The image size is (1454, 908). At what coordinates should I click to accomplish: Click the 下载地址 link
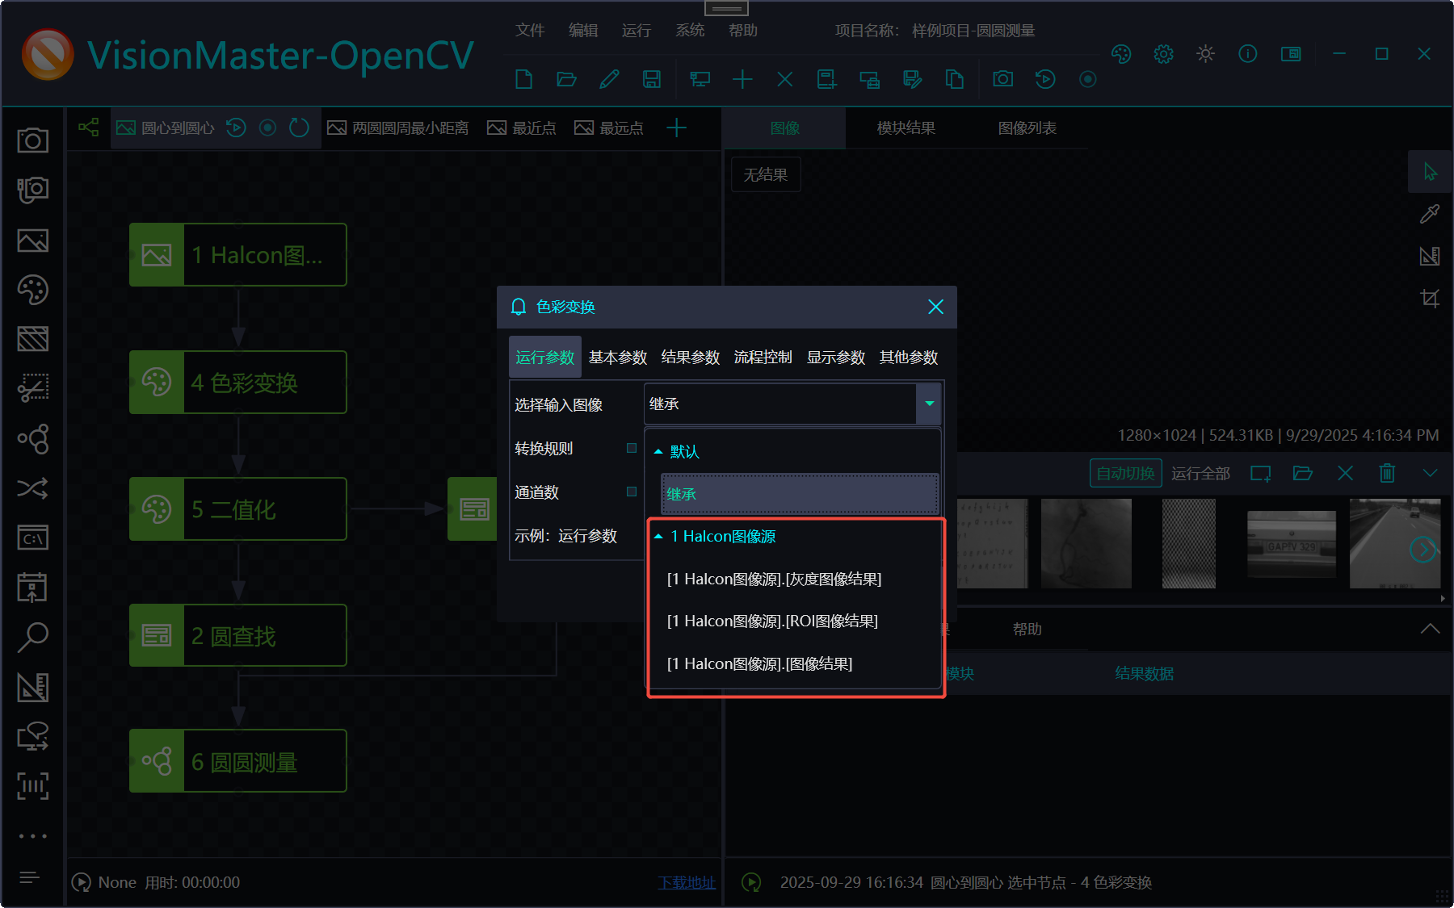coord(687,883)
